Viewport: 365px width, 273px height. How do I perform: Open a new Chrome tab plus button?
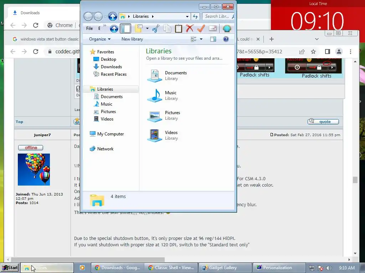(271, 39)
